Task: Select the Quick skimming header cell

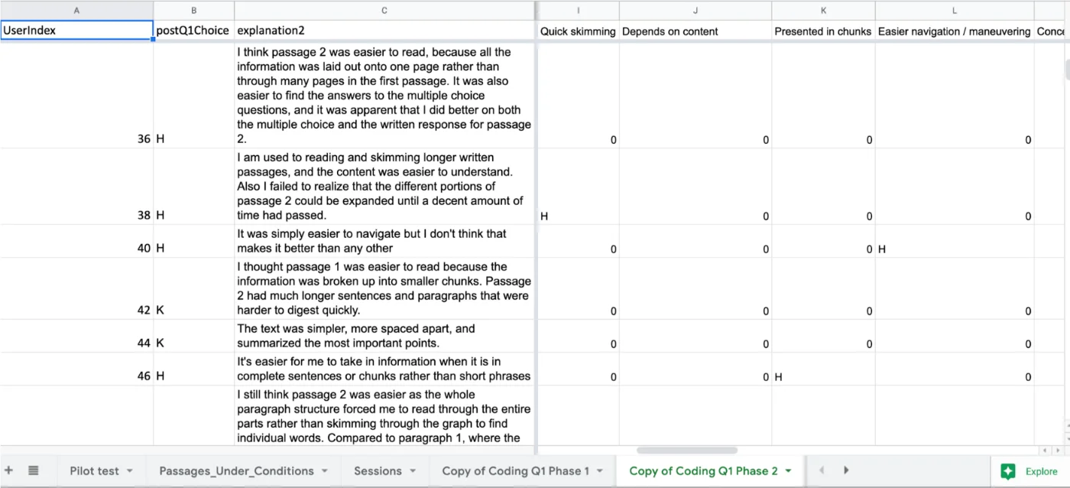Action: tap(578, 31)
